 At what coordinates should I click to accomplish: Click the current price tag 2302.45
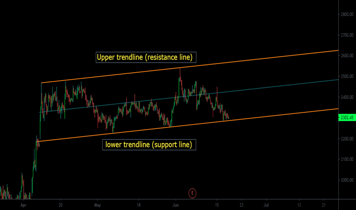pyautogui.click(x=347, y=118)
